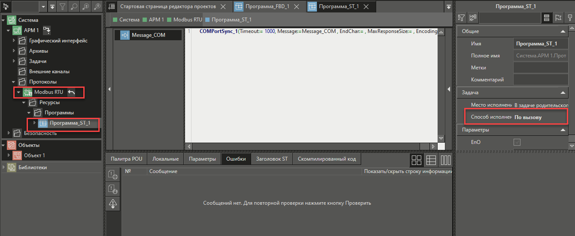Close the Стартовая страница редактора проектов tab
This screenshot has height=236, width=575.
tap(222, 6)
